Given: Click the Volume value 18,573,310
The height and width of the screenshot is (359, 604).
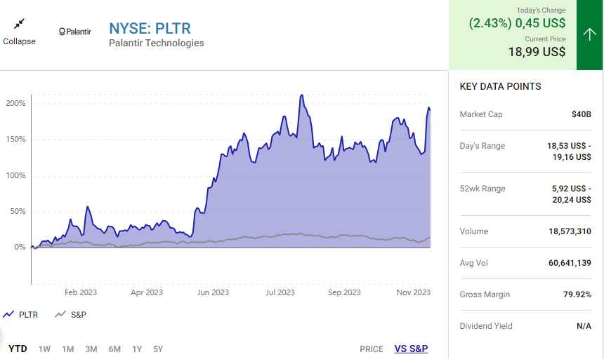Looking at the screenshot, I should [570, 231].
